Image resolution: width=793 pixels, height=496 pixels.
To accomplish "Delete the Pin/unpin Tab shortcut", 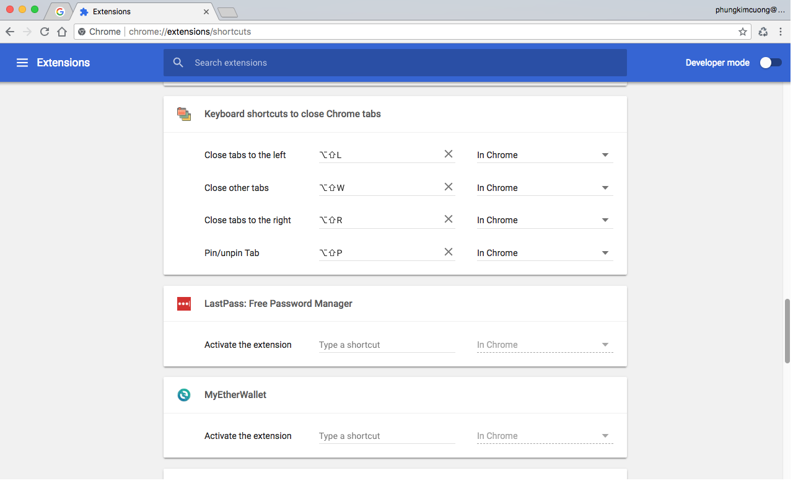I will click(x=449, y=252).
